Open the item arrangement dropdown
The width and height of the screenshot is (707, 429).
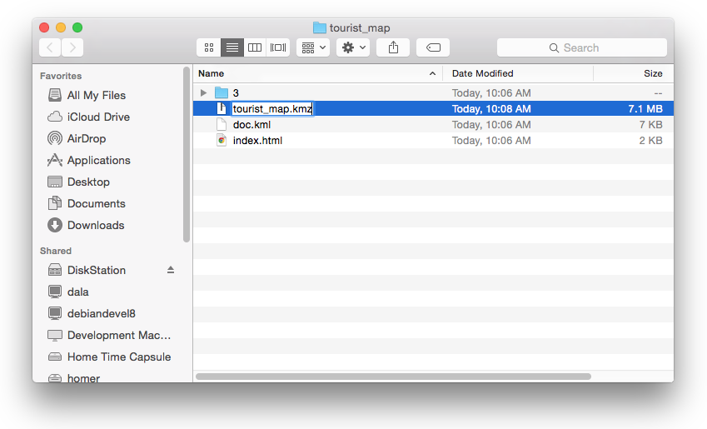pyautogui.click(x=315, y=47)
